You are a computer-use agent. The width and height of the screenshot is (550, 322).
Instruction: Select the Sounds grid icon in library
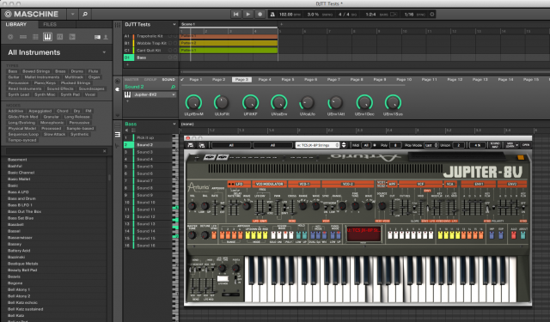tap(35, 37)
